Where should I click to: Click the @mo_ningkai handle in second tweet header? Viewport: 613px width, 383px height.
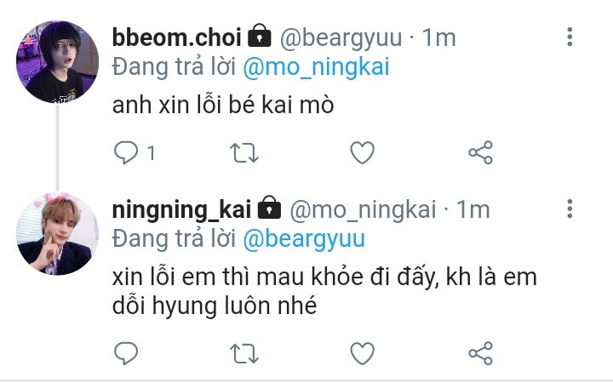pos(363,210)
